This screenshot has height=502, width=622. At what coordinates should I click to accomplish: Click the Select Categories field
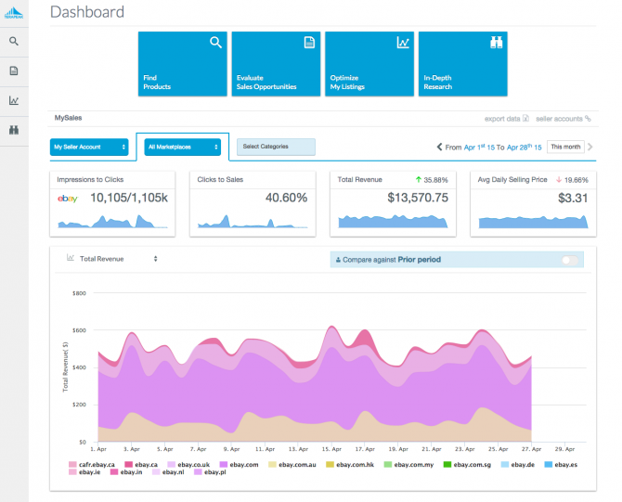point(276,147)
